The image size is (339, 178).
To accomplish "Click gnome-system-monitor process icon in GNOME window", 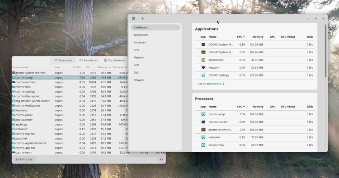I will 14,73.
